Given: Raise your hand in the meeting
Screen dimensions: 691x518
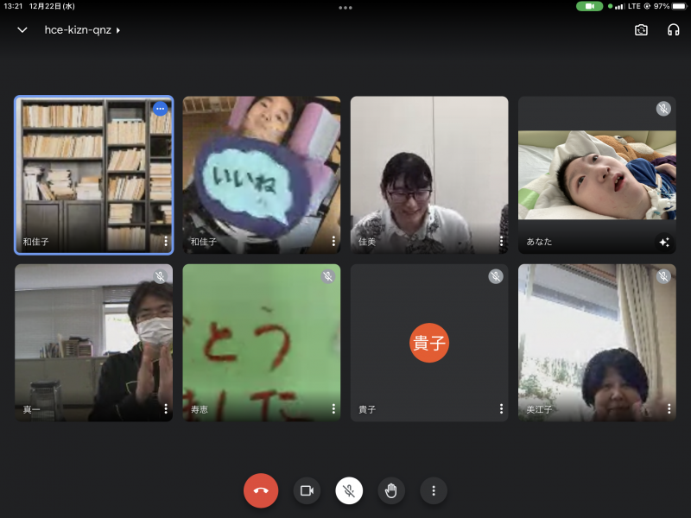Looking at the screenshot, I should pos(391,490).
